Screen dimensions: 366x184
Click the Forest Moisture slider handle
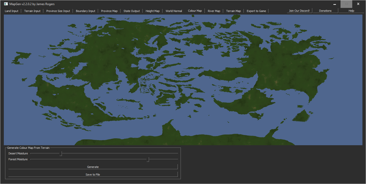[x=148, y=160]
